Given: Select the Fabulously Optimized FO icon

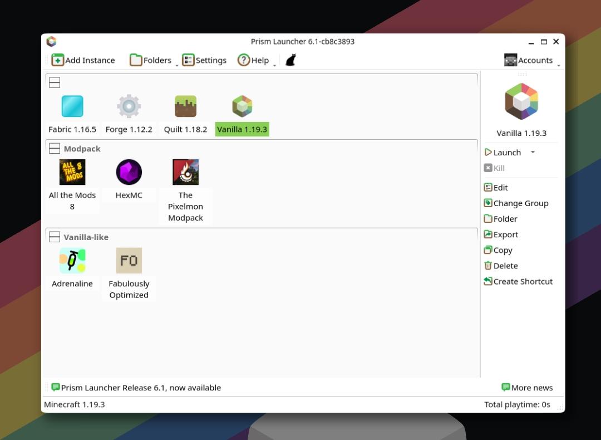Looking at the screenshot, I should (129, 261).
